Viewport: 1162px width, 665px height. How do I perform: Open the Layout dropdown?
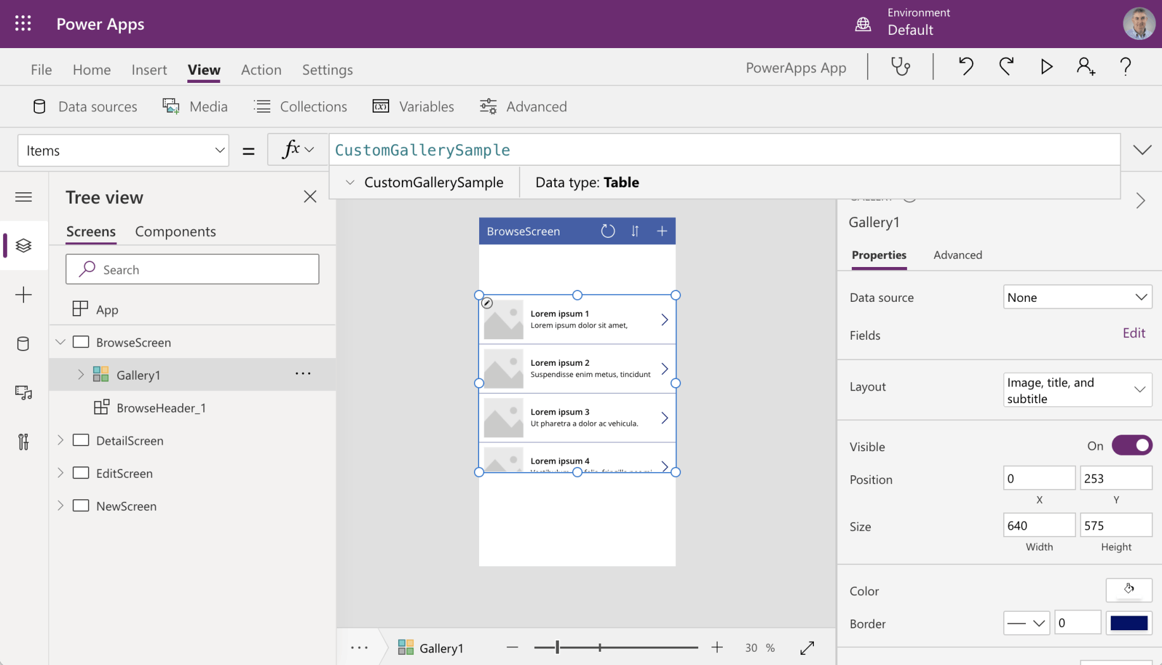click(x=1077, y=390)
